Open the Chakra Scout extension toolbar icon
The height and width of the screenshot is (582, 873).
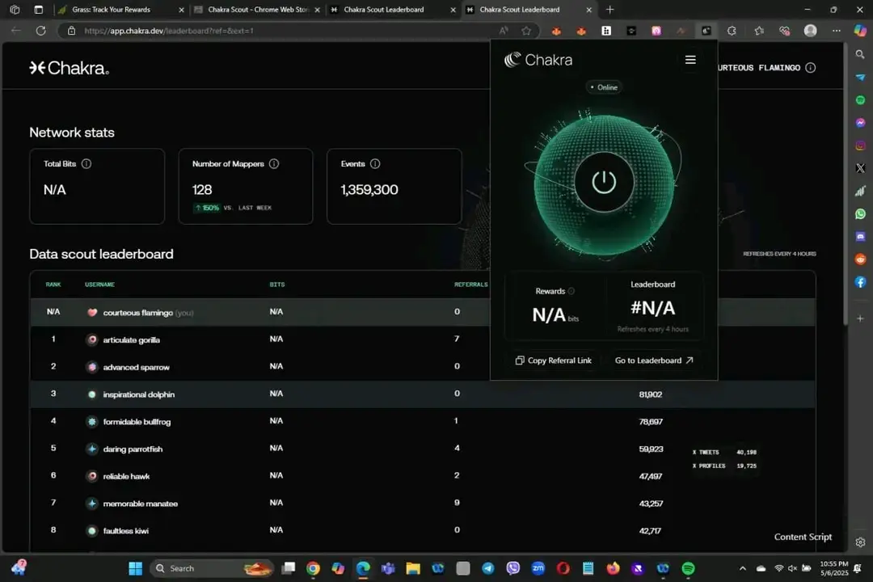click(706, 31)
